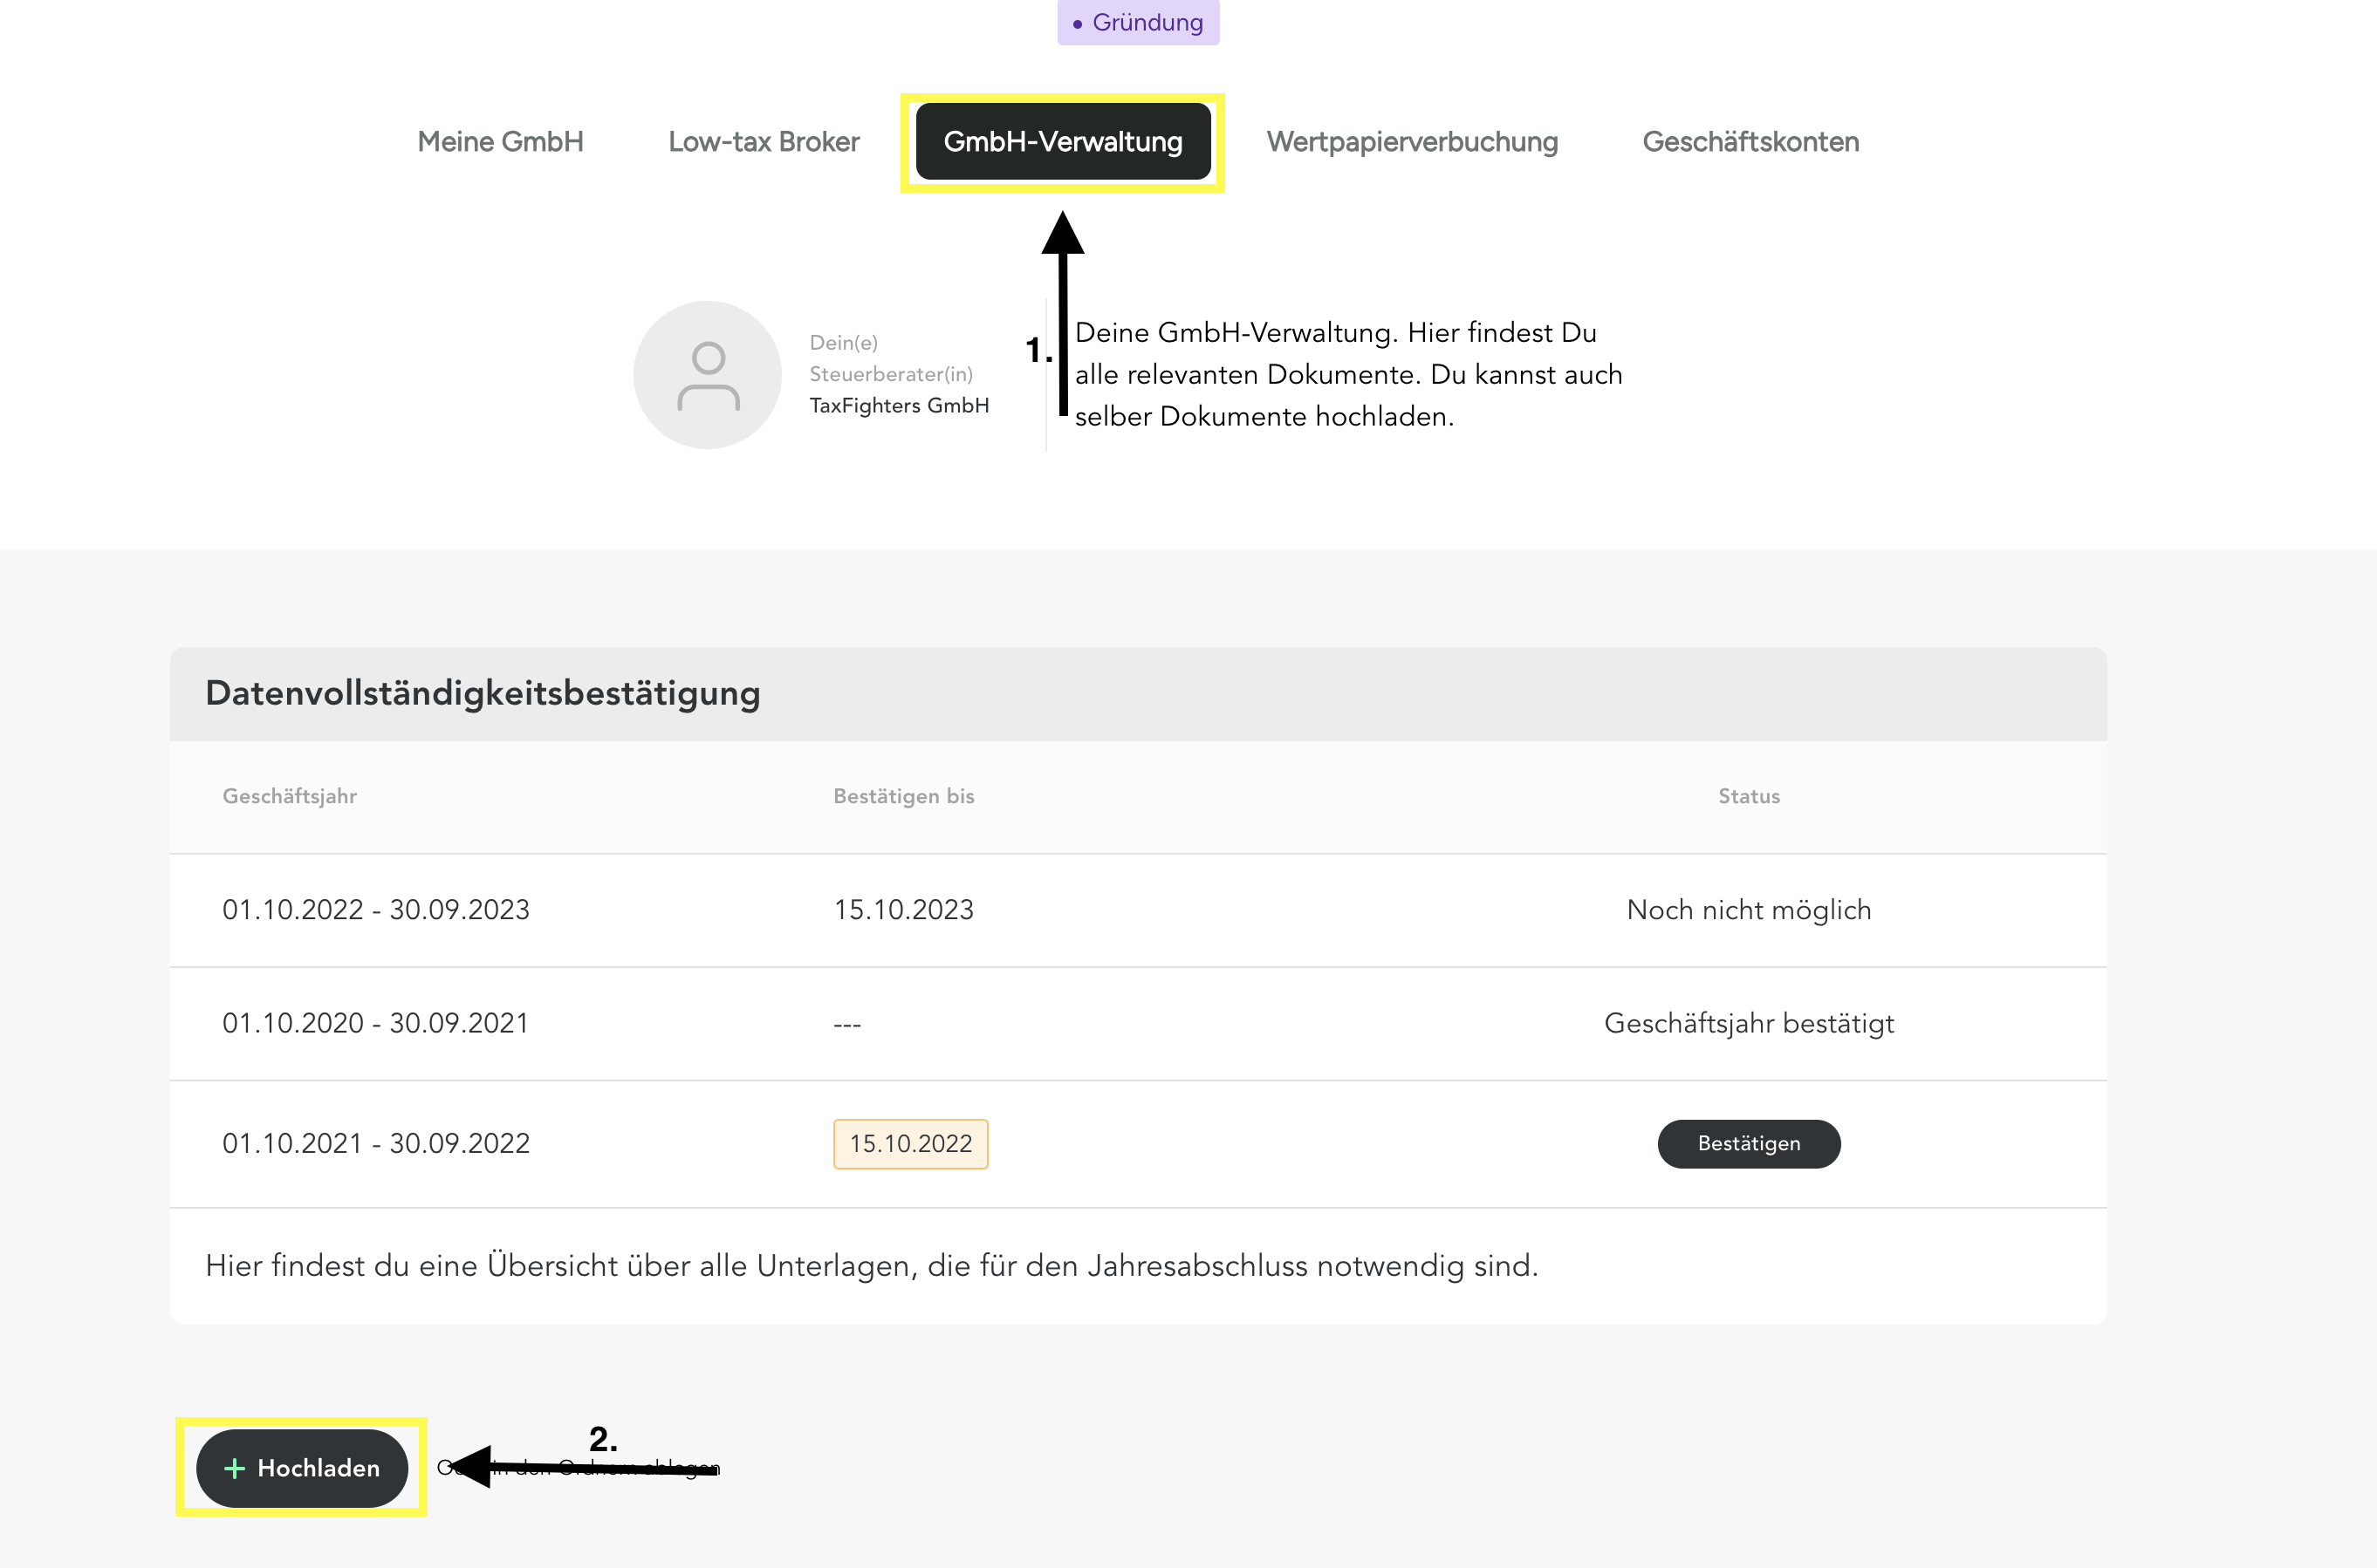Open the Meine GmbH tab

click(500, 142)
